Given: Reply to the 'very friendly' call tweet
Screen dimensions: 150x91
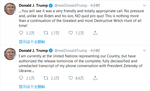Looking at the screenshot, I should coord(21,33).
